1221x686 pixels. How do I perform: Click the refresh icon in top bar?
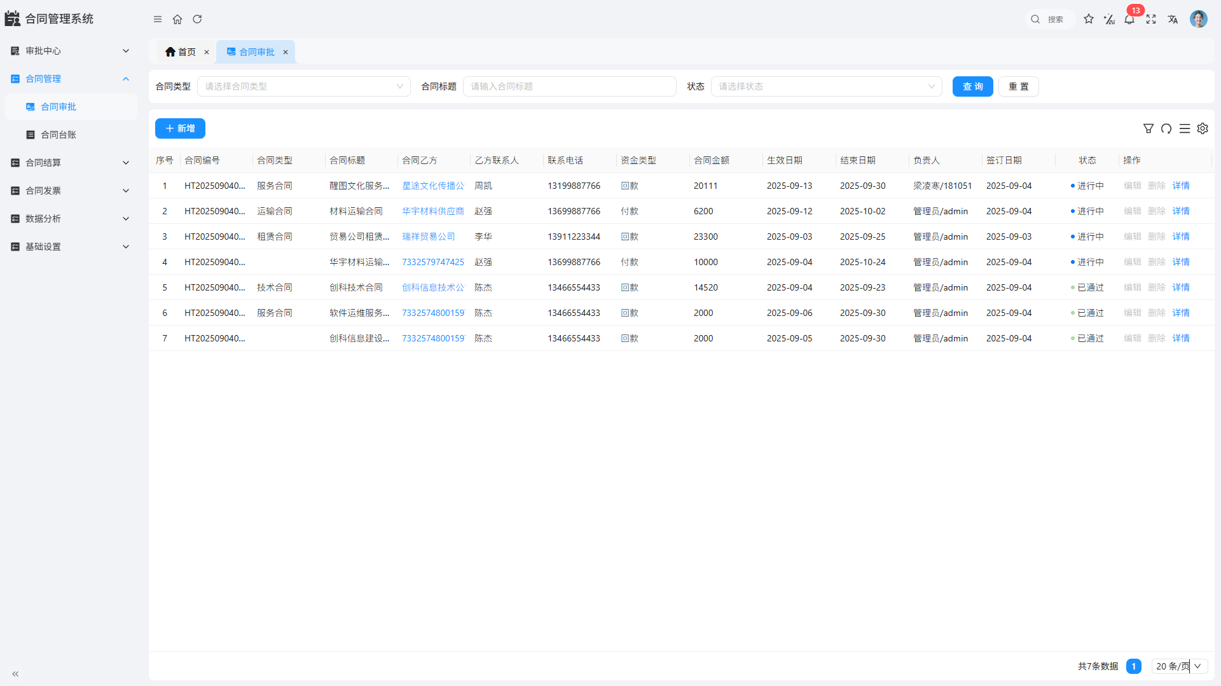tap(197, 20)
